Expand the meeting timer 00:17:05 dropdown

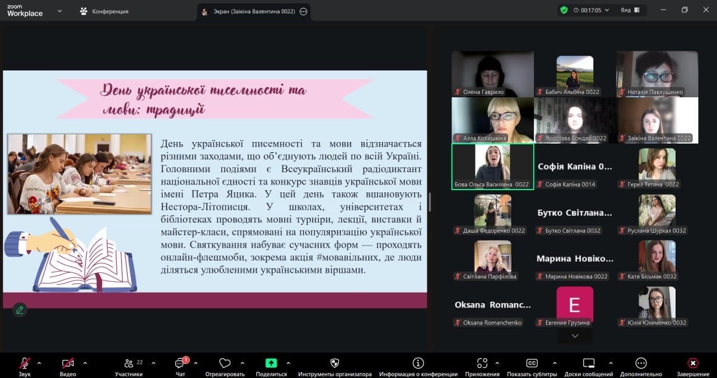tap(607, 10)
